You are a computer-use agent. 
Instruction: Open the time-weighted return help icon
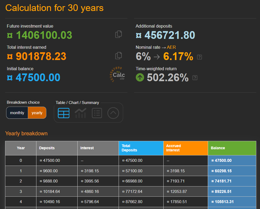tap(195, 78)
